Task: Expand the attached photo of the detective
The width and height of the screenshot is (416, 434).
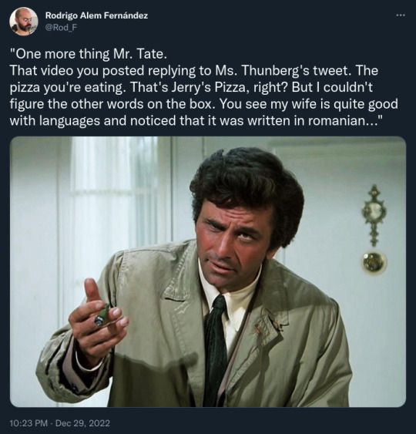Action: point(208,271)
